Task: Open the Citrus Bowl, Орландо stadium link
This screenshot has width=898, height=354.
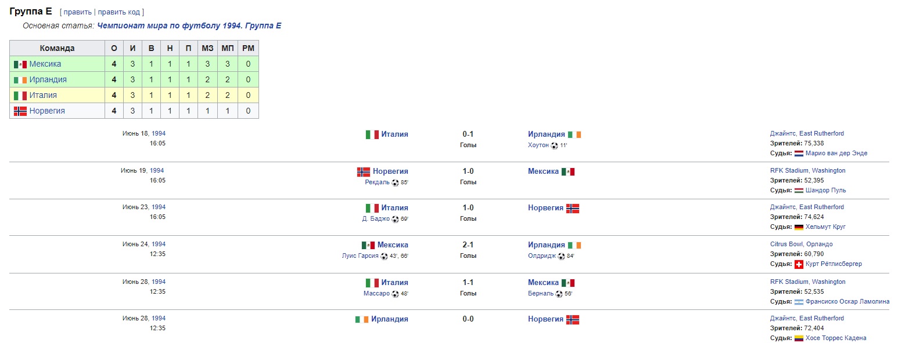Action: tap(801, 244)
